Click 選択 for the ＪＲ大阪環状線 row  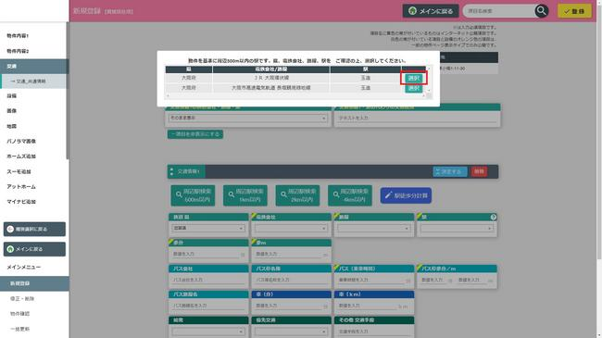413,78
